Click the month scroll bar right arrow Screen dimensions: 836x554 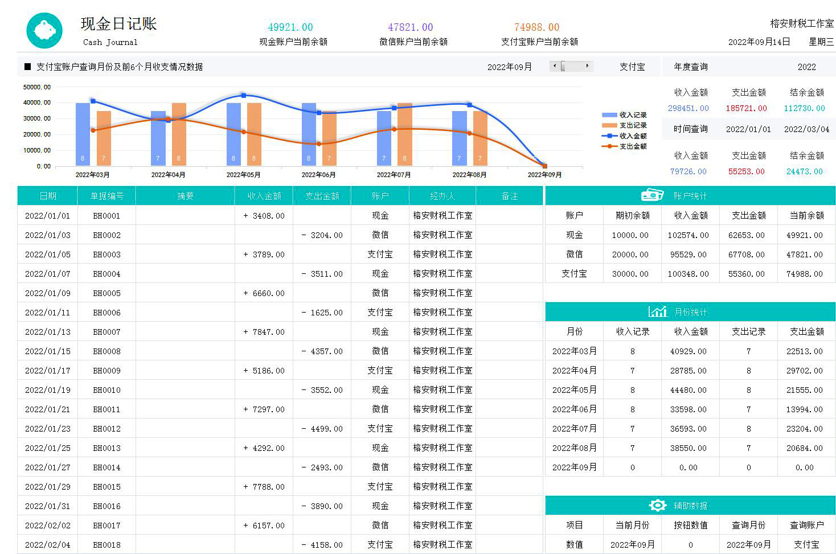click(x=588, y=66)
